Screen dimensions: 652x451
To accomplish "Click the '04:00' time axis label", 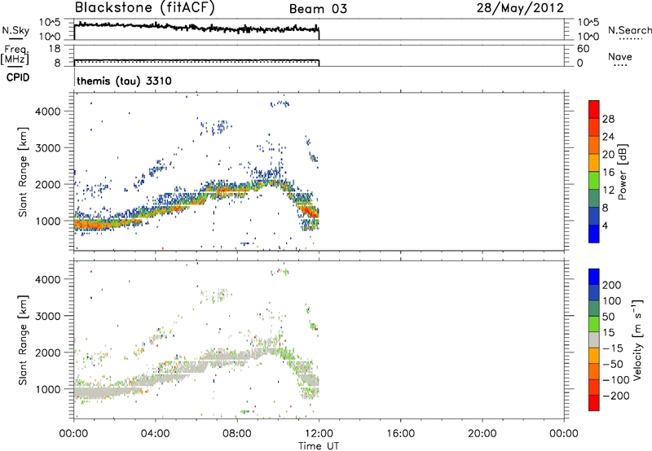I will (156, 434).
